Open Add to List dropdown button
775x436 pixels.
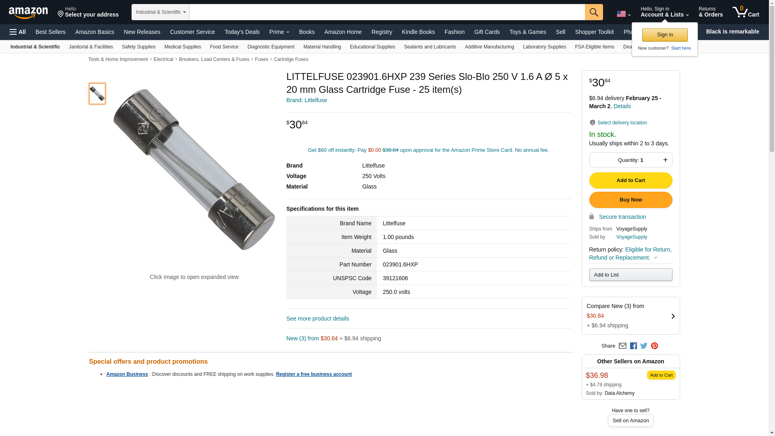pyautogui.click(x=630, y=275)
